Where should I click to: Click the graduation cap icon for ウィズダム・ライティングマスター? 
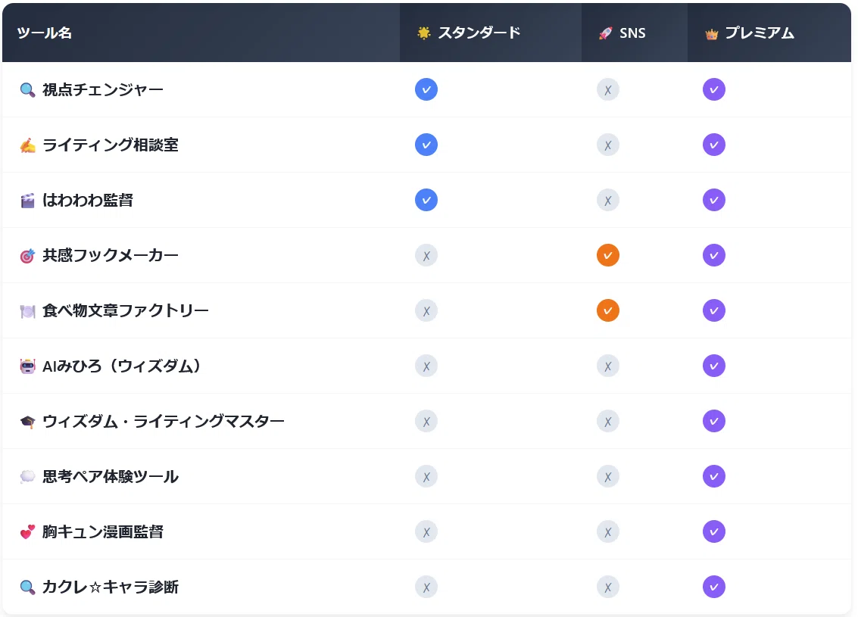click(x=27, y=421)
